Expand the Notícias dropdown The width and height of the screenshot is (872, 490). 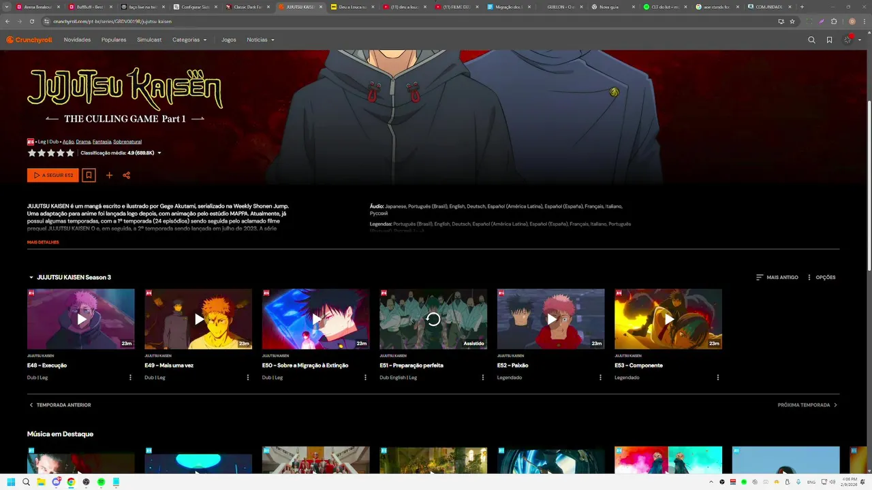[260, 39]
